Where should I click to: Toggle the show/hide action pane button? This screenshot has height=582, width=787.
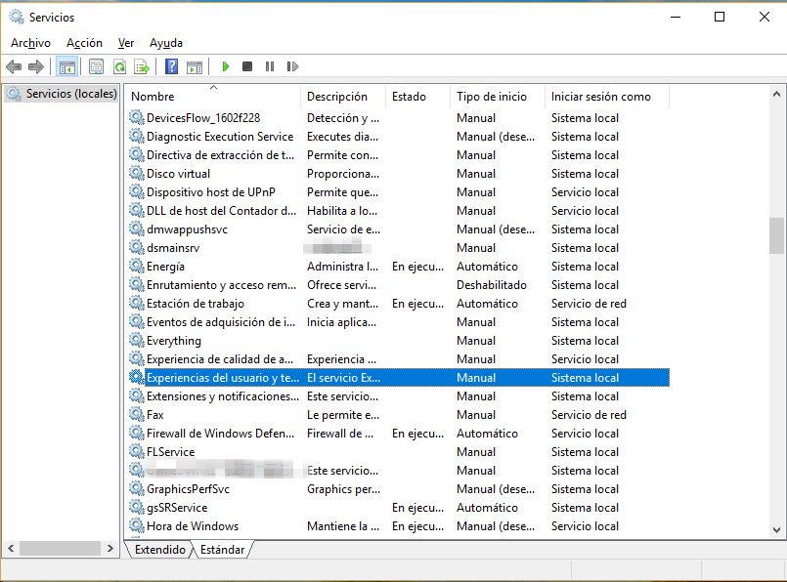coord(195,66)
